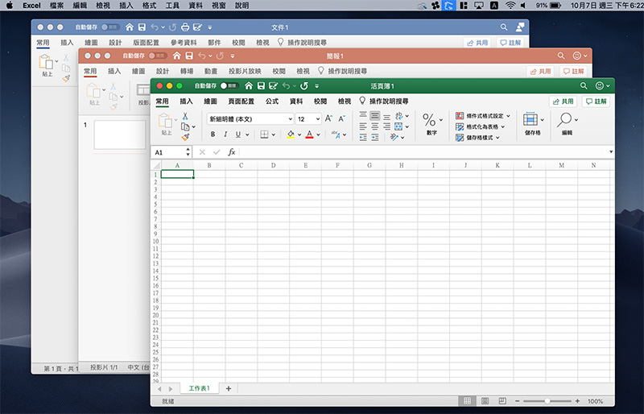
Task: Click the Page Layout view icon in status bar
Action: (485, 401)
